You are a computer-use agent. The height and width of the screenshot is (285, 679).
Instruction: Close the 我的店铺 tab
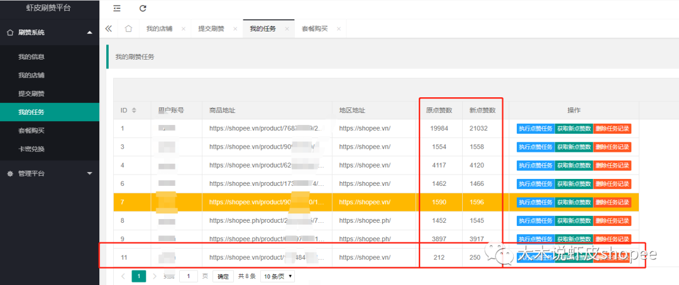[x=183, y=29]
